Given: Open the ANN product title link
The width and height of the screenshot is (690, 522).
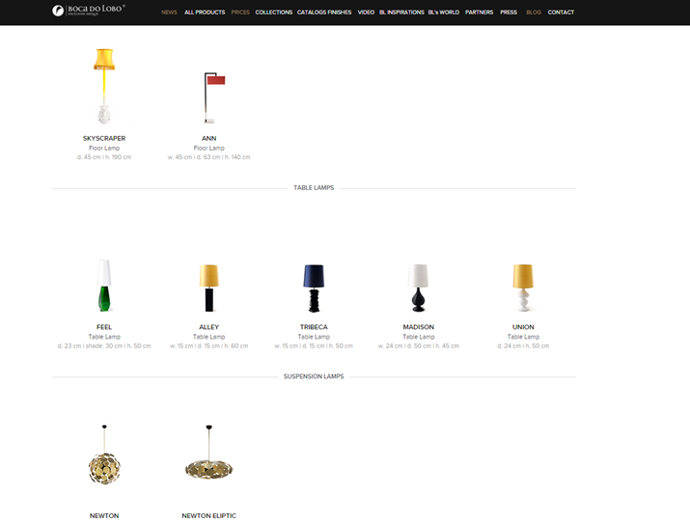Looking at the screenshot, I should pos(209,138).
